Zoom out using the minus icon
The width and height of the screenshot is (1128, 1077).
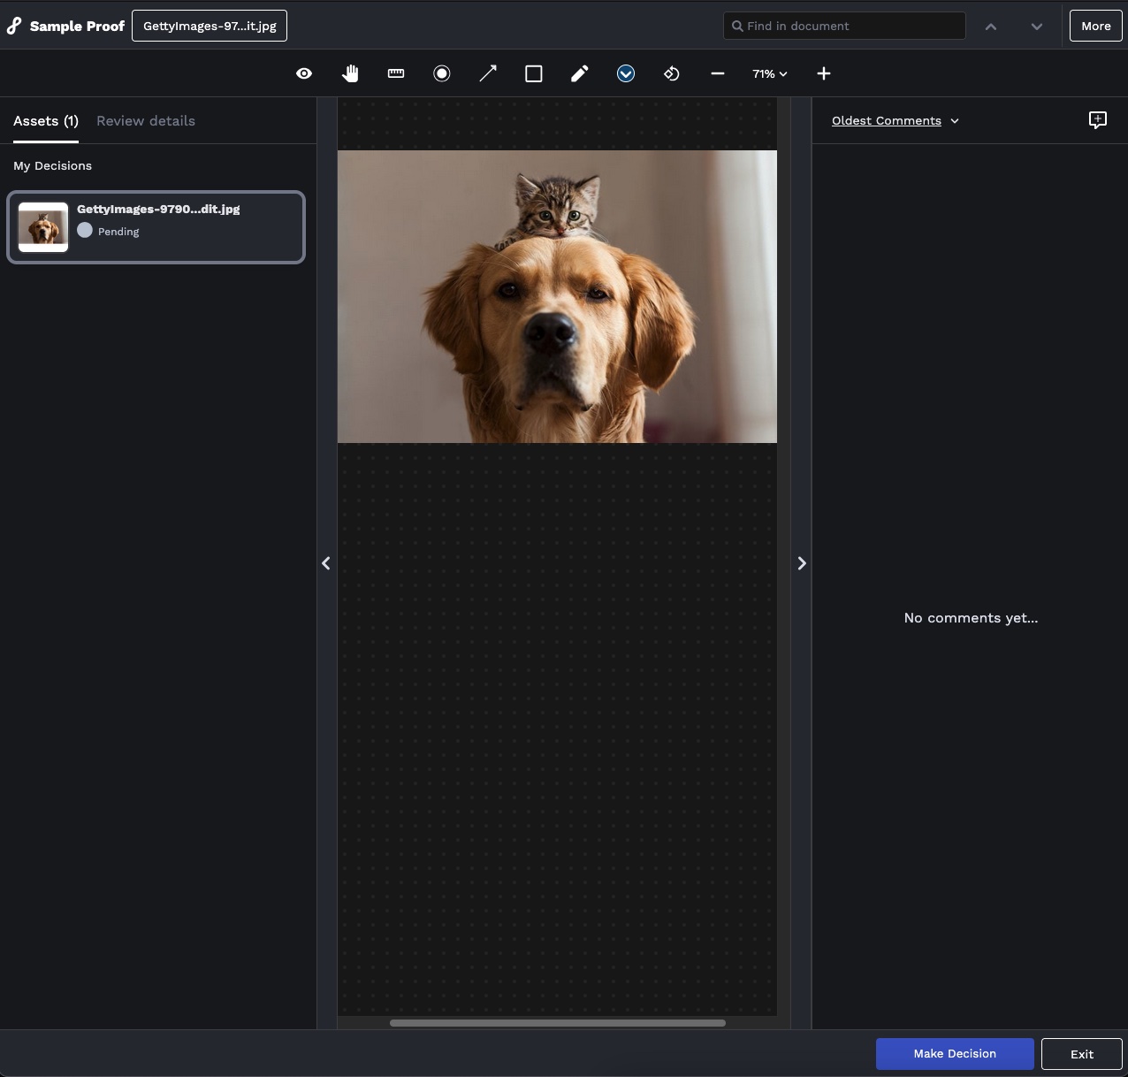pos(718,73)
